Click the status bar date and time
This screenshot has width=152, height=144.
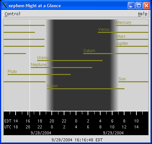(77, 140)
